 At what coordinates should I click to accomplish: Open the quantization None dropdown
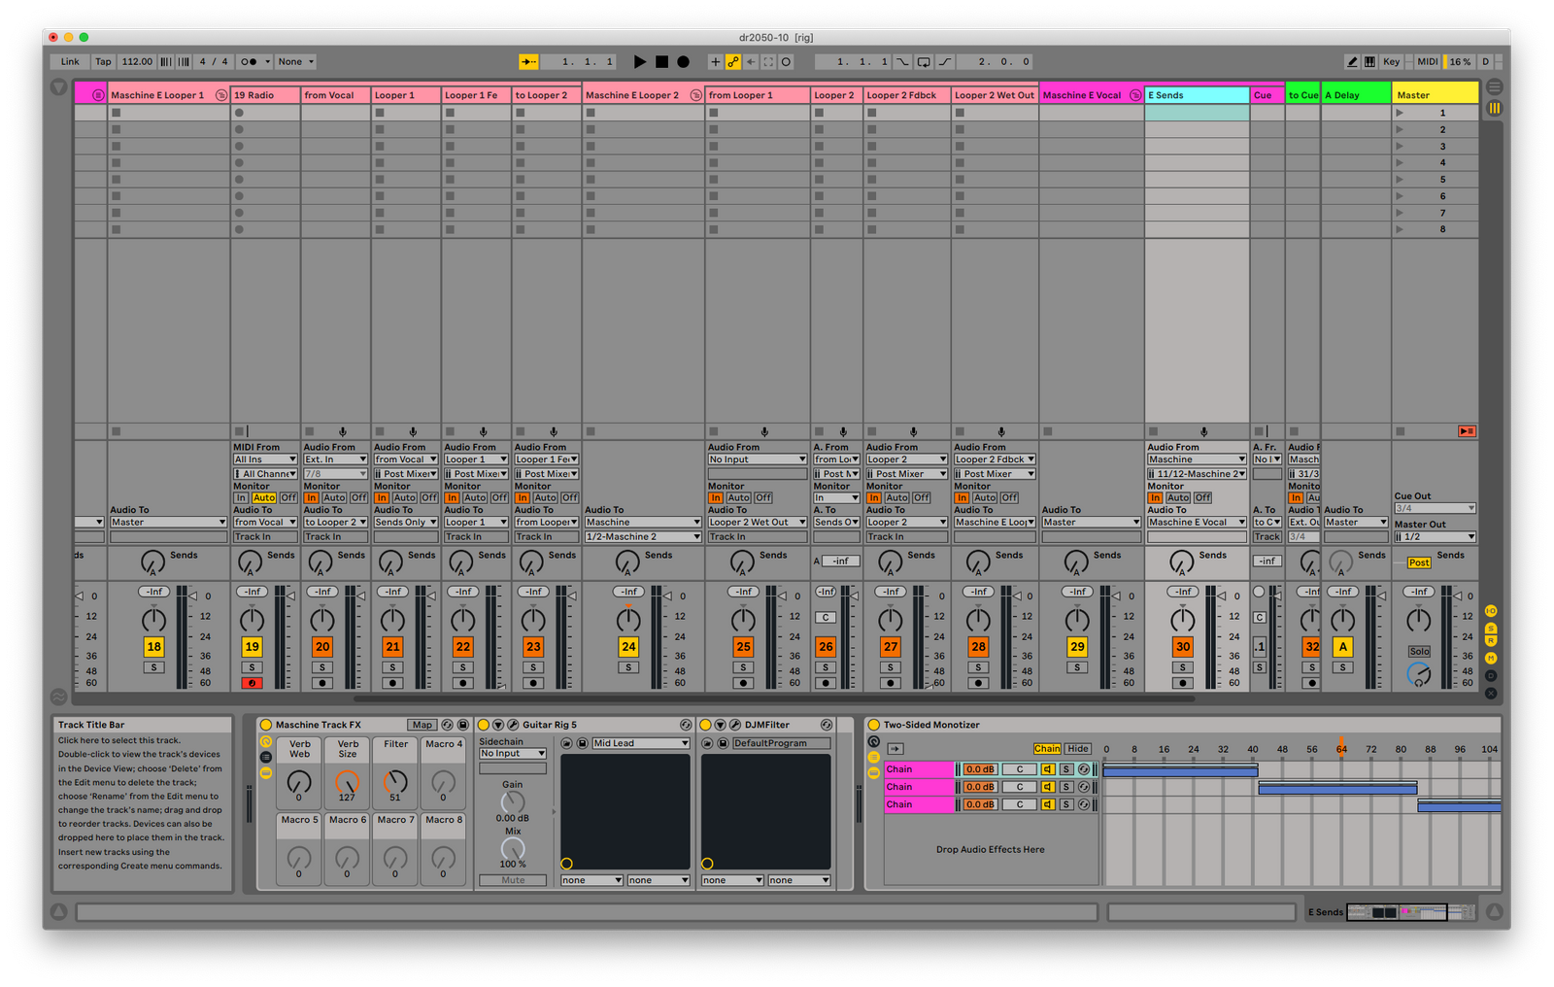tap(296, 61)
